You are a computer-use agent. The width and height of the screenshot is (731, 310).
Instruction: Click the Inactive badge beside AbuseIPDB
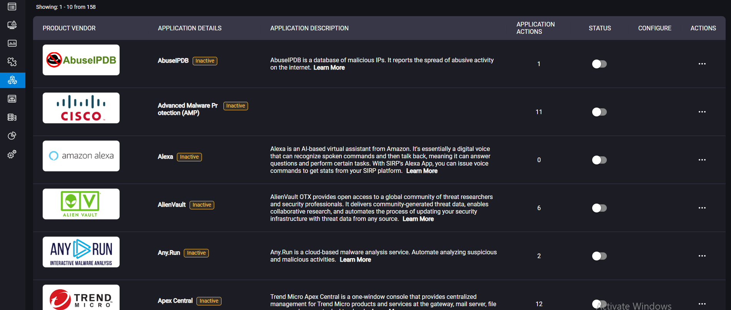pos(205,61)
